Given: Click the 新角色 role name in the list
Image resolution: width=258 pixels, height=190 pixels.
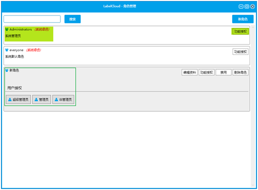Looking at the screenshot, I should coord(14,70).
